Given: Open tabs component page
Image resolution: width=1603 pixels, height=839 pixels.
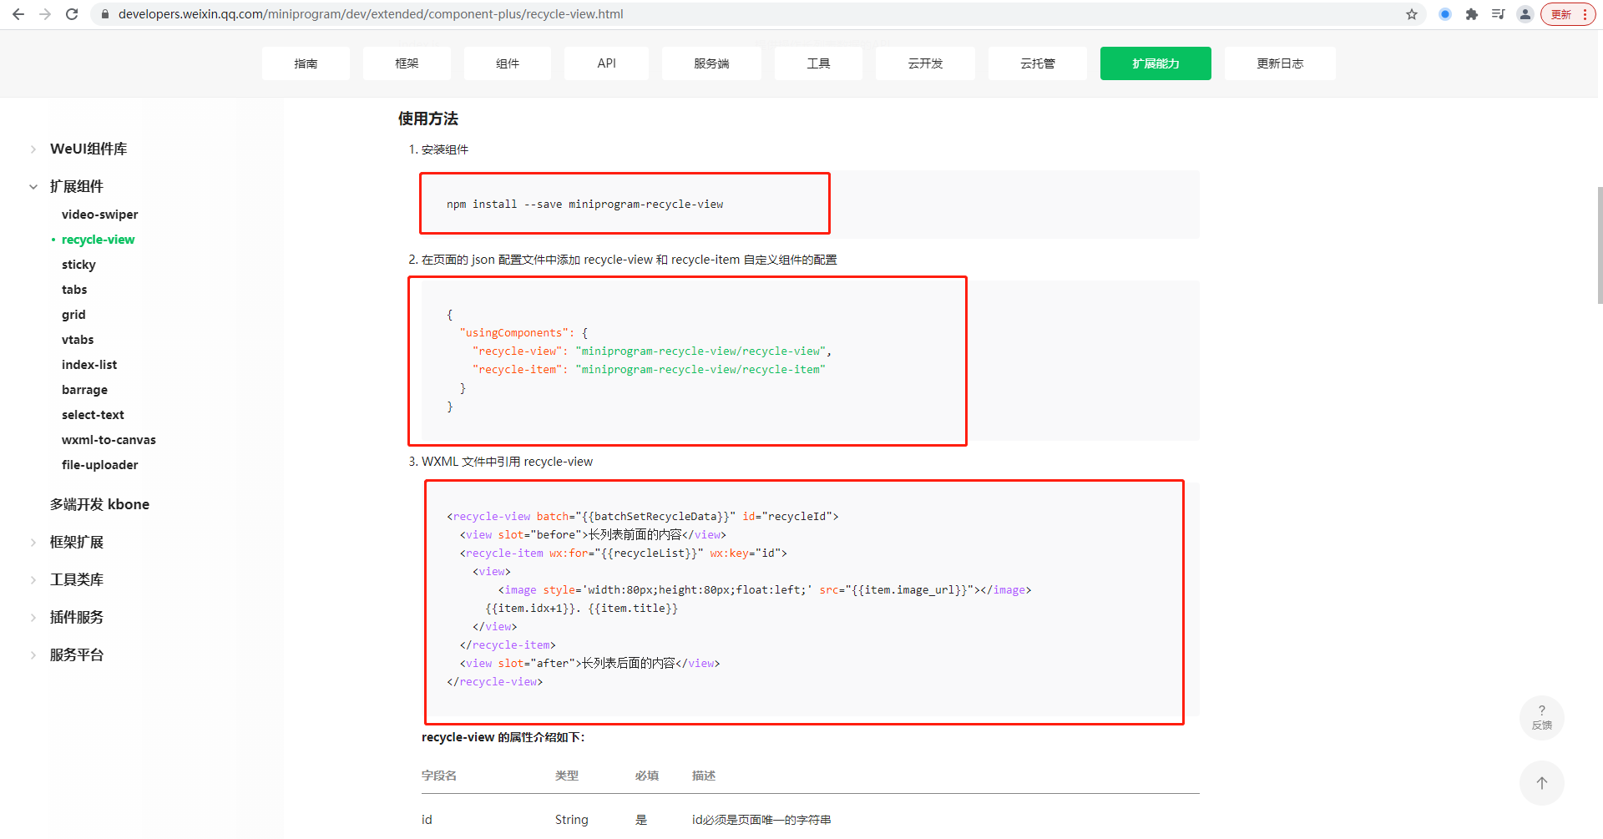Looking at the screenshot, I should click(x=74, y=290).
